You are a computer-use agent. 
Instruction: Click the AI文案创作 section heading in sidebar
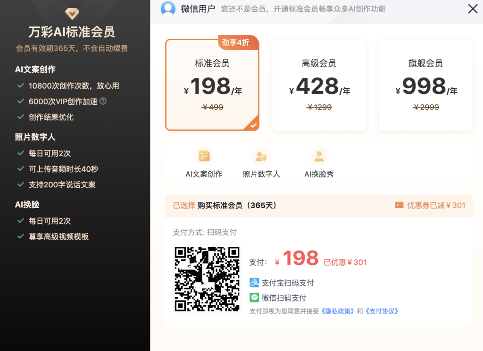pos(35,70)
